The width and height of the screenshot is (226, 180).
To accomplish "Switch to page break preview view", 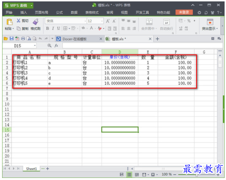I will tap(137, 174).
